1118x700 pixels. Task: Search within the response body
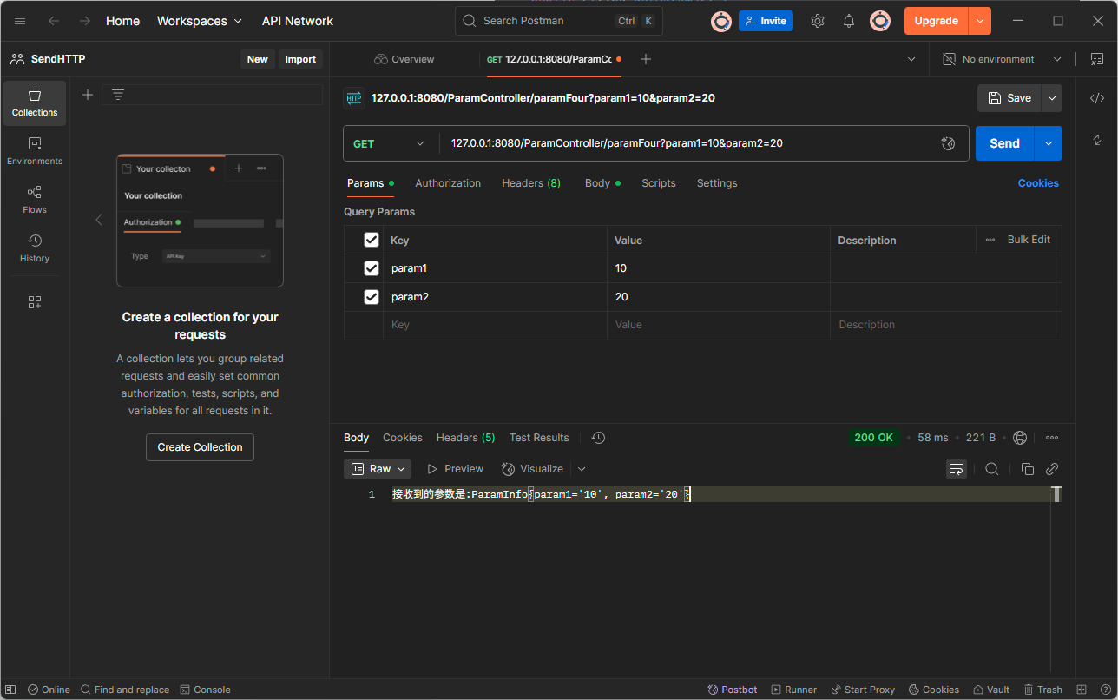click(991, 469)
